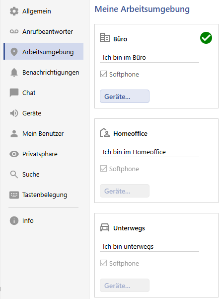Toggle the Softphone checkbox under Unterwegs

coord(103,263)
